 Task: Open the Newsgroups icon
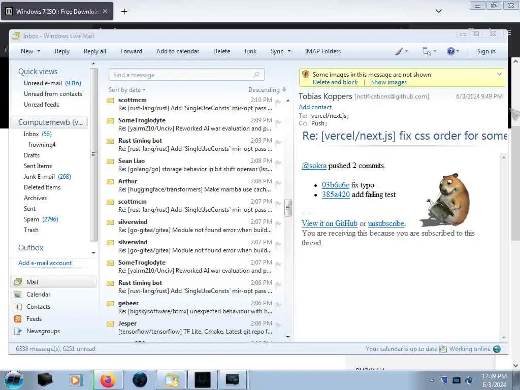(18, 331)
